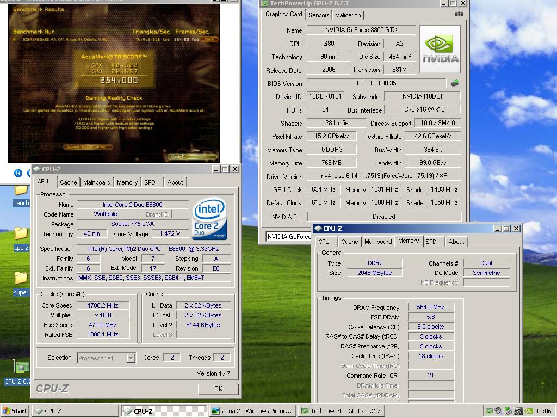Click the GPU-Z screenshot camera icon
The image size is (557, 418).
[x=459, y=14]
